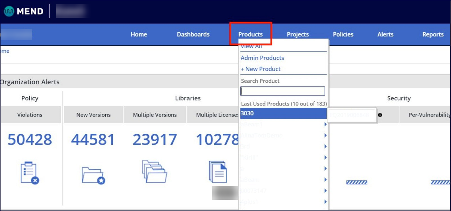Select the Reports menu item
Screen dimensions: 451x211
point(433,34)
